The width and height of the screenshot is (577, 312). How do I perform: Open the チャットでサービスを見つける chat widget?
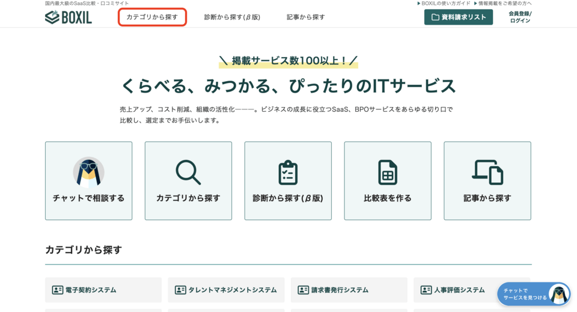pyautogui.click(x=533, y=294)
